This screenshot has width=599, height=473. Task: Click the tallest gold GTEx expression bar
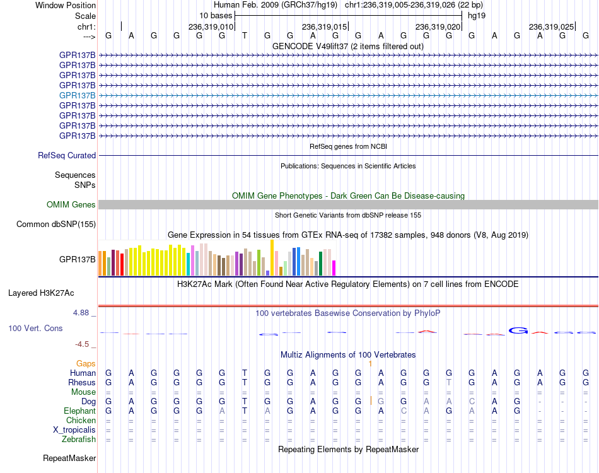click(272, 257)
